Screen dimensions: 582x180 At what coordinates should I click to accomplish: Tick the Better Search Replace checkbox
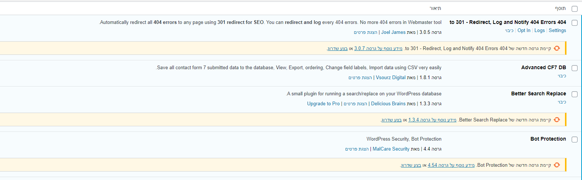tap(574, 94)
